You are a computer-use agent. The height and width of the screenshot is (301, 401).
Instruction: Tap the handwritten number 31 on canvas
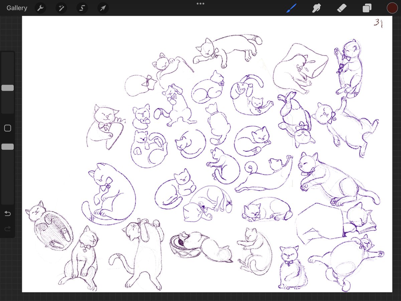pyautogui.click(x=378, y=24)
